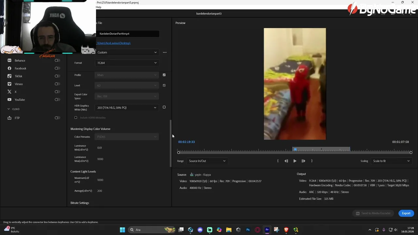
Task: Open the H.264 Format dropdown
Action: pyautogui.click(x=127, y=63)
